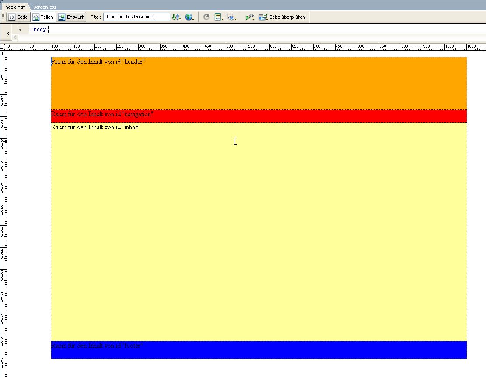Open the file management arrows dropdown
486x378 pixels.
click(x=177, y=17)
